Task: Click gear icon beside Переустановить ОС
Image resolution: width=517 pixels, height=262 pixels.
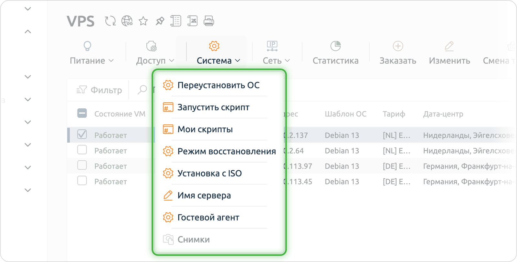Action: tap(168, 85)
